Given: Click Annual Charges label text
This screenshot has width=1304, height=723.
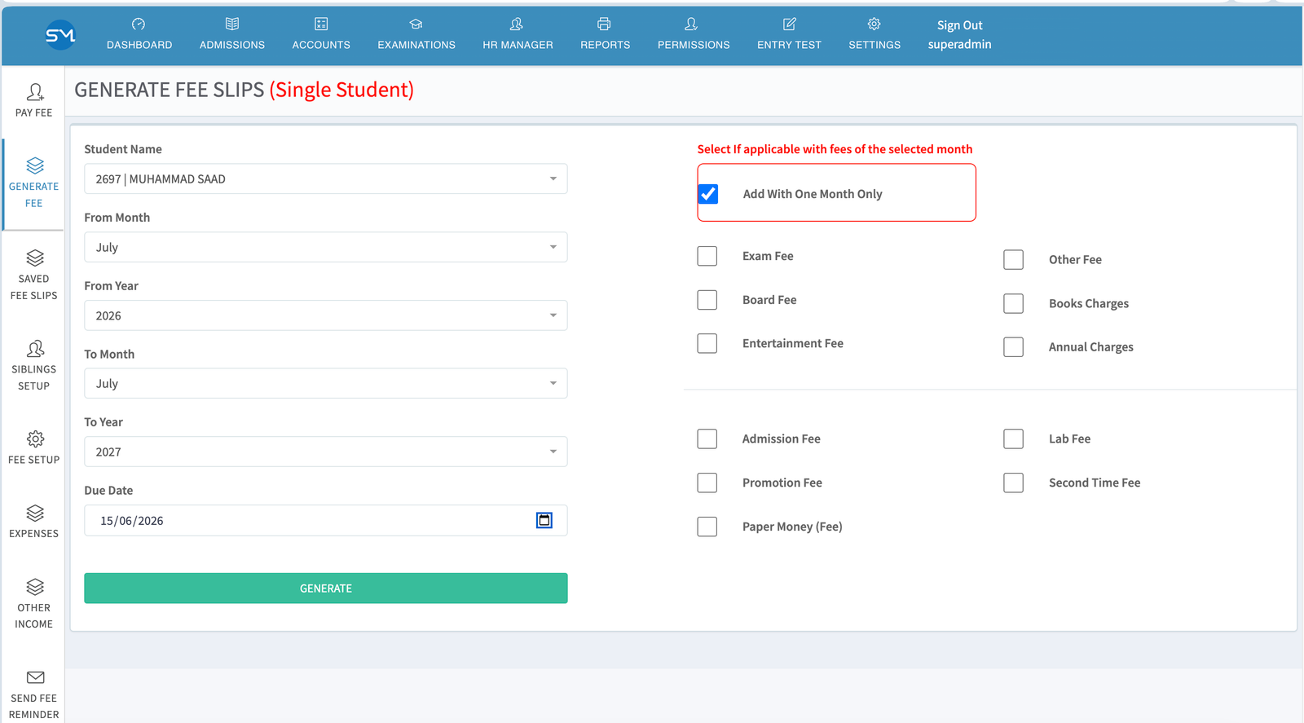Looking at the screenshot, I should (1091, 347).
